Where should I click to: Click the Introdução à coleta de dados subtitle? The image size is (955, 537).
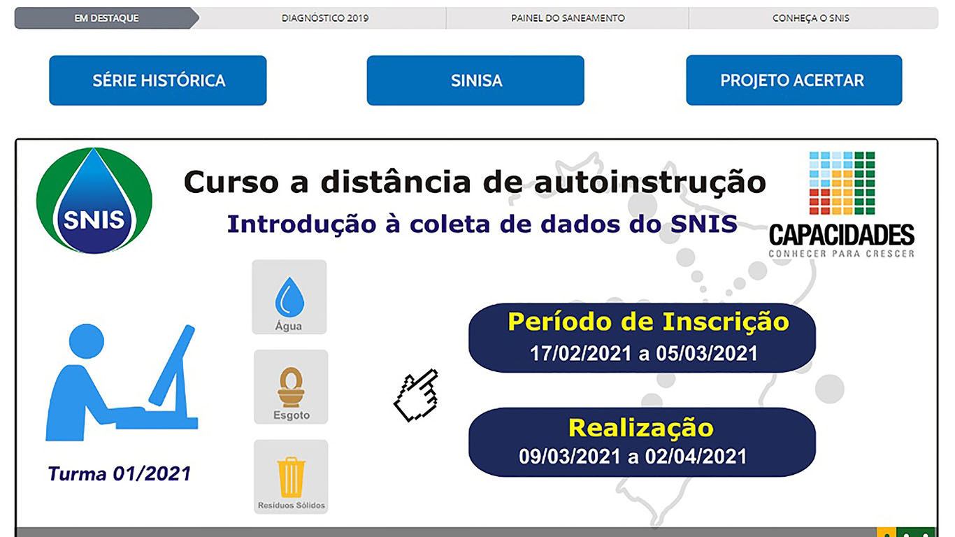point(482,224)
